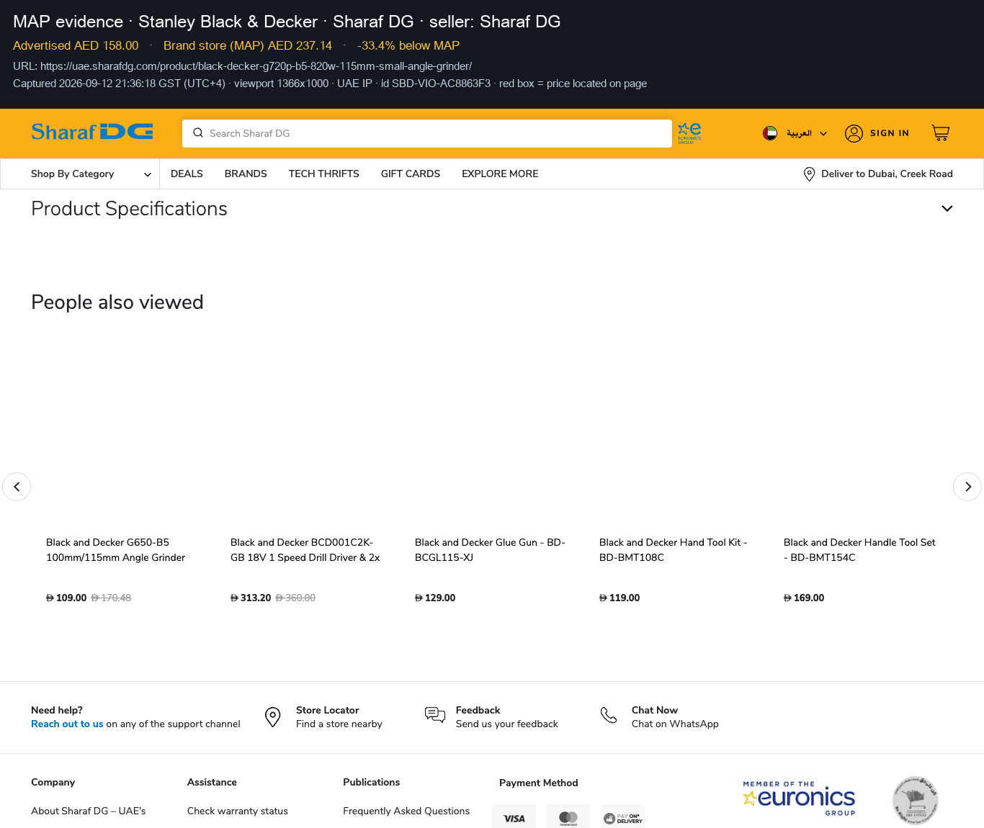Click the Store Locator pin icon

tap(272, 717)
